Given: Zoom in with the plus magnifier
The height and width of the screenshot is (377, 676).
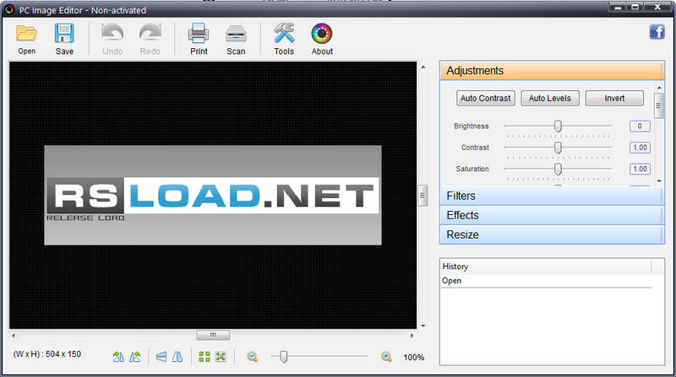Looking at the screenshot, I should pyautogui.click(x=387, y=357).
